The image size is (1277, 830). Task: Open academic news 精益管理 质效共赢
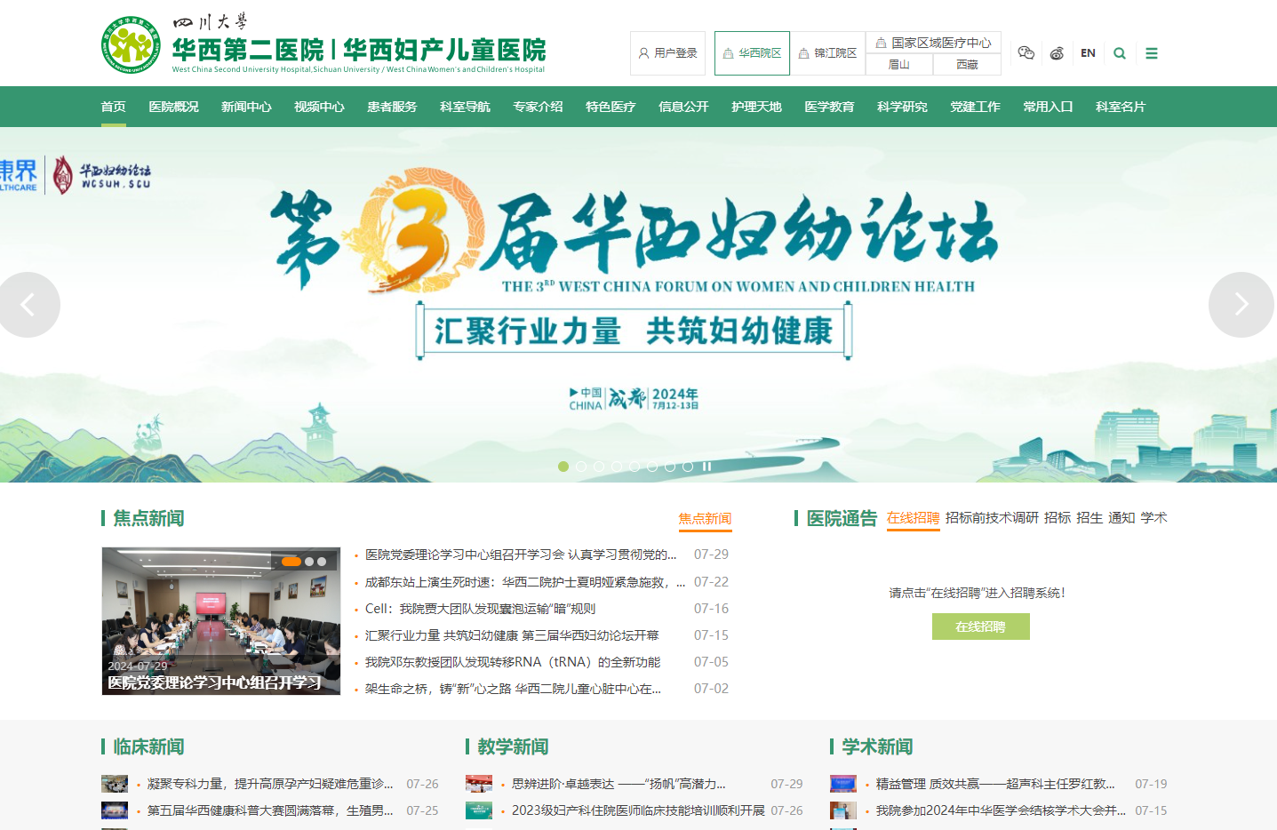[x=995, y=784]
